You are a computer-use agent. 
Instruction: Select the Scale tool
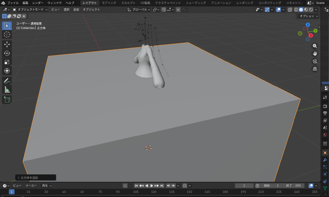pyautogui.click(x=7, y=62)
